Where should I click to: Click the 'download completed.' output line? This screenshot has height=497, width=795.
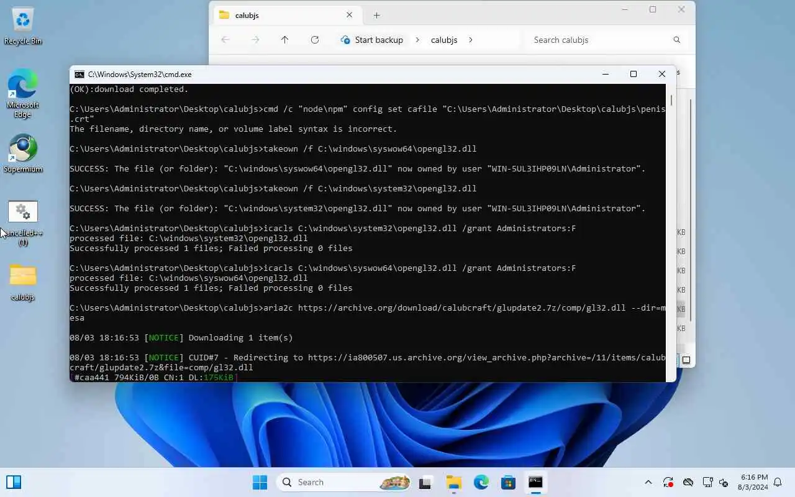(x=129, y=89)
